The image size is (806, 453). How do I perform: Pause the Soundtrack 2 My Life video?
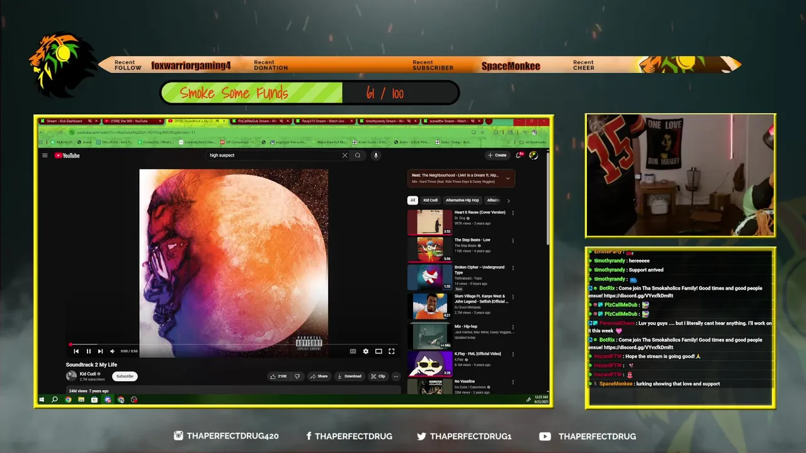pyautogui.click(x=88, y=351)
